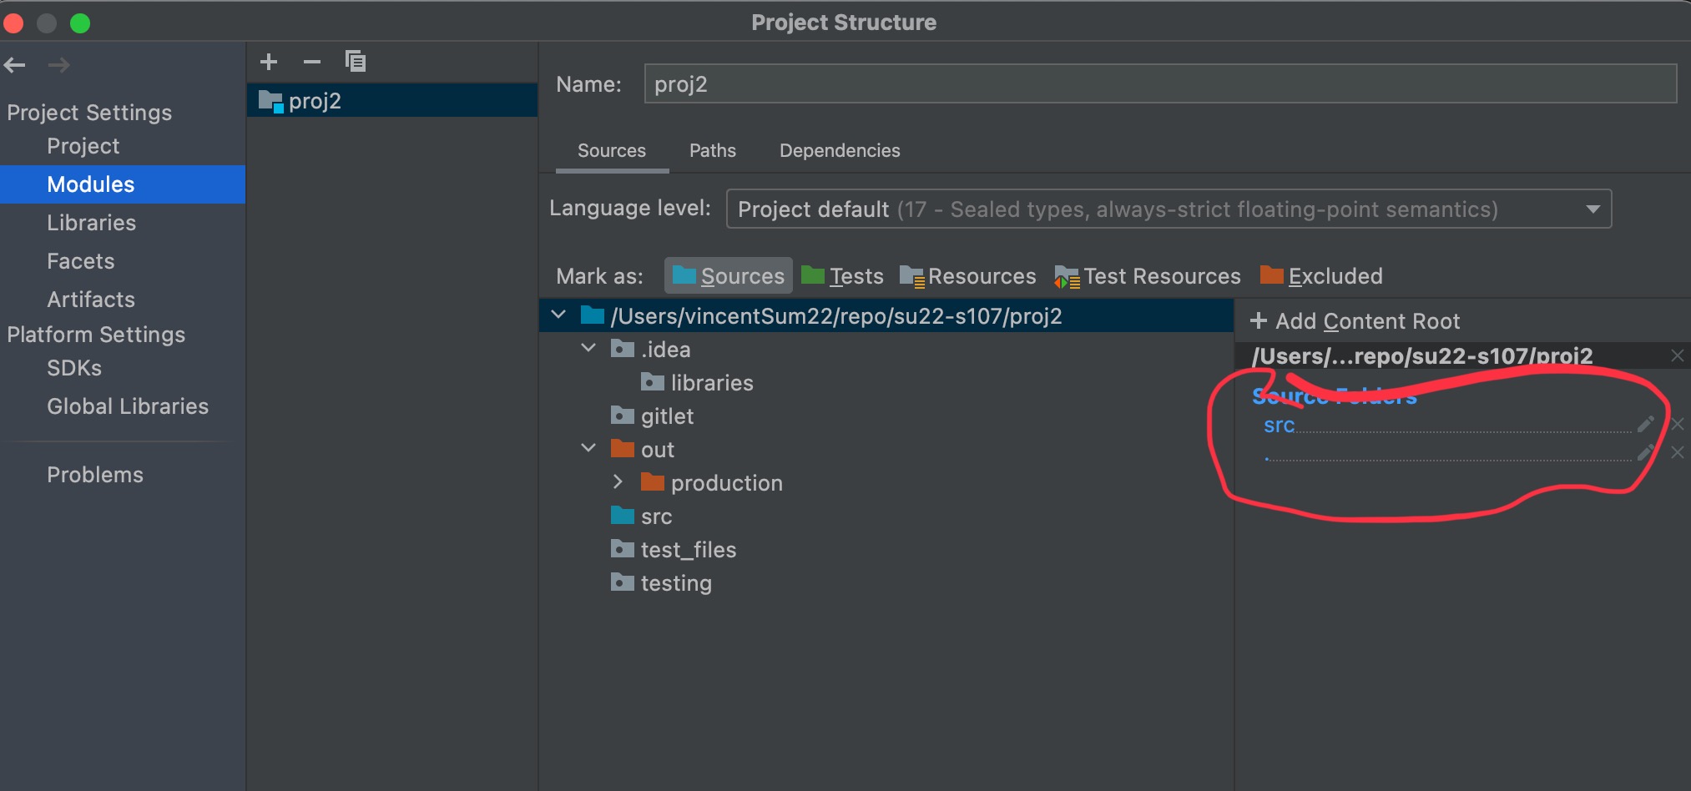Switch to the Paths tab
Image resolution: width=1691 pixels, height=791 pixels.
pyautogui.click(x=712, y=151)
